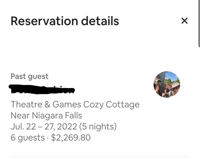Select the Jul. 22 – 27, 2022 dates
This screenshot has width=200, height=159.
pyautogui.click(x=44, y=126)
